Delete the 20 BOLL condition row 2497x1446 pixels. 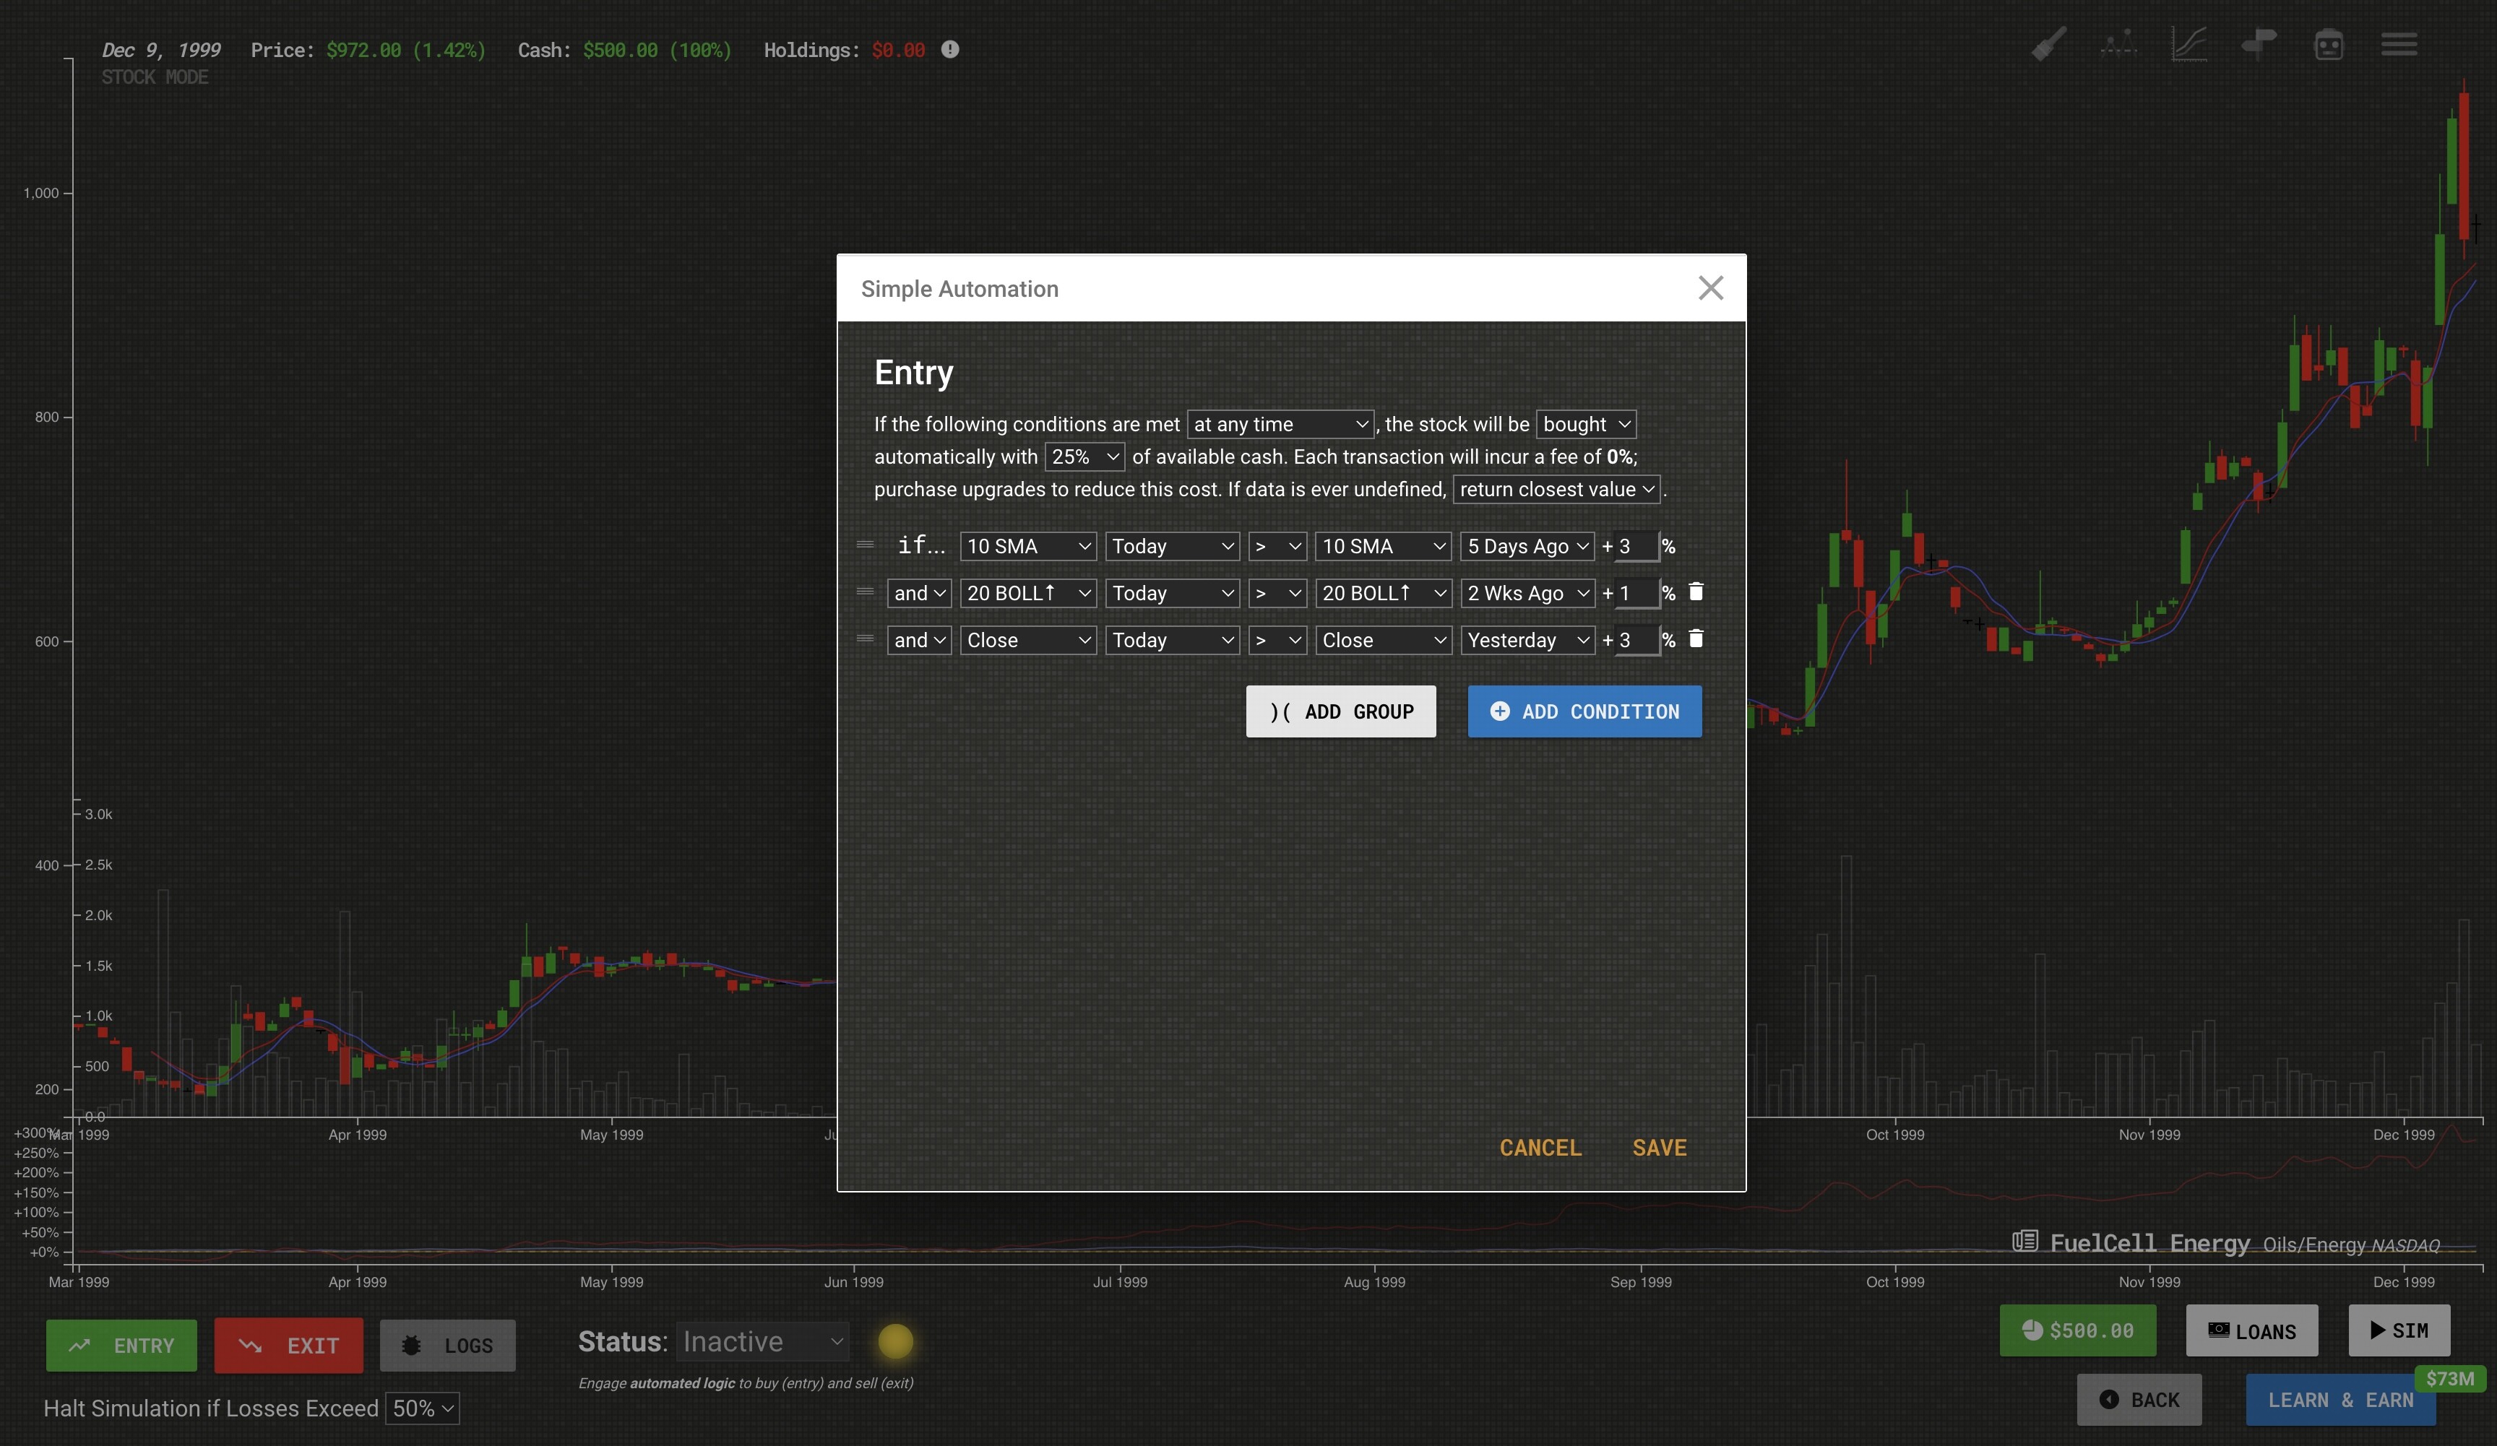1696,592
